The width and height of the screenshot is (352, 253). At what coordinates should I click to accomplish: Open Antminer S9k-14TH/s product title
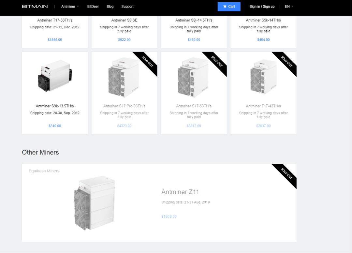tap(263, 20)
